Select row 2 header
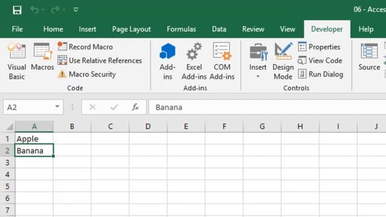386x217 pixels. pyautogui.click(x=7, y=151)
